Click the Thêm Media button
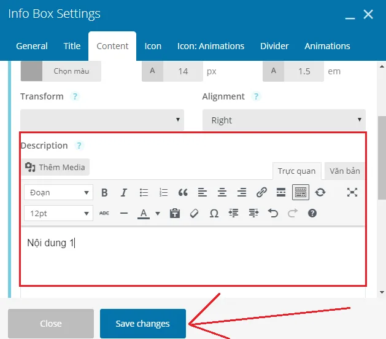 56,167
